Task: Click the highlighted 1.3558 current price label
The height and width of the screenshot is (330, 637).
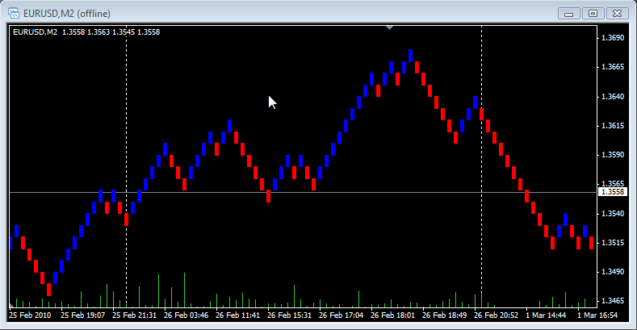Action: [x=613, y=192]
